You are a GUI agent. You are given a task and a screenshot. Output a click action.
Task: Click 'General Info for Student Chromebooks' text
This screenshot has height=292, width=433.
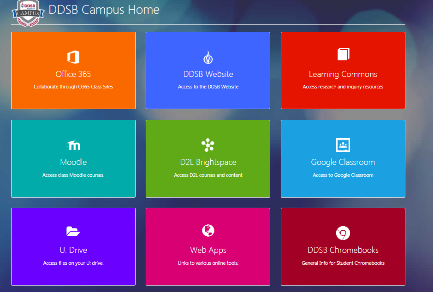[343, 263]
